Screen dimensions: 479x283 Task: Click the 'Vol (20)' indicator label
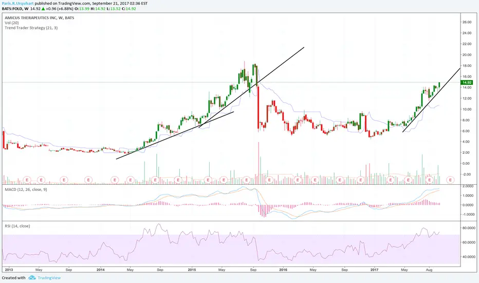(12, 23)
